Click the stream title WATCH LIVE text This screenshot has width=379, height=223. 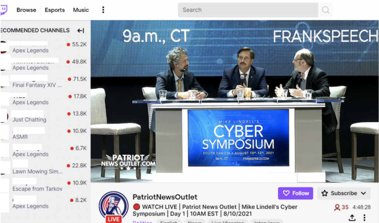tap(215, 210)
